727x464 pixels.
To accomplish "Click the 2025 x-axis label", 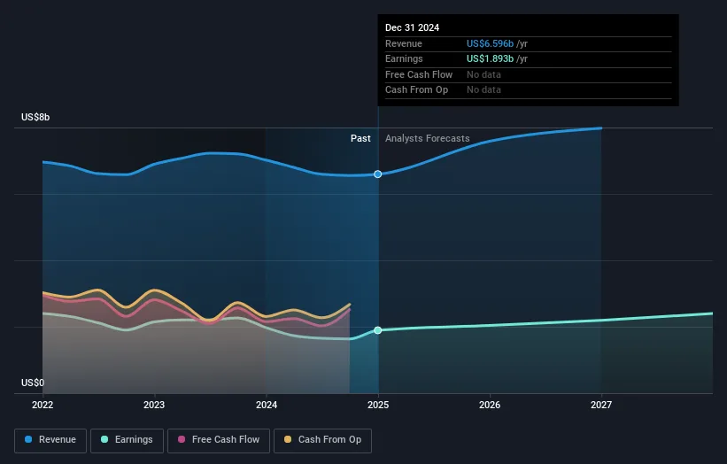I will tap(378, 406).
